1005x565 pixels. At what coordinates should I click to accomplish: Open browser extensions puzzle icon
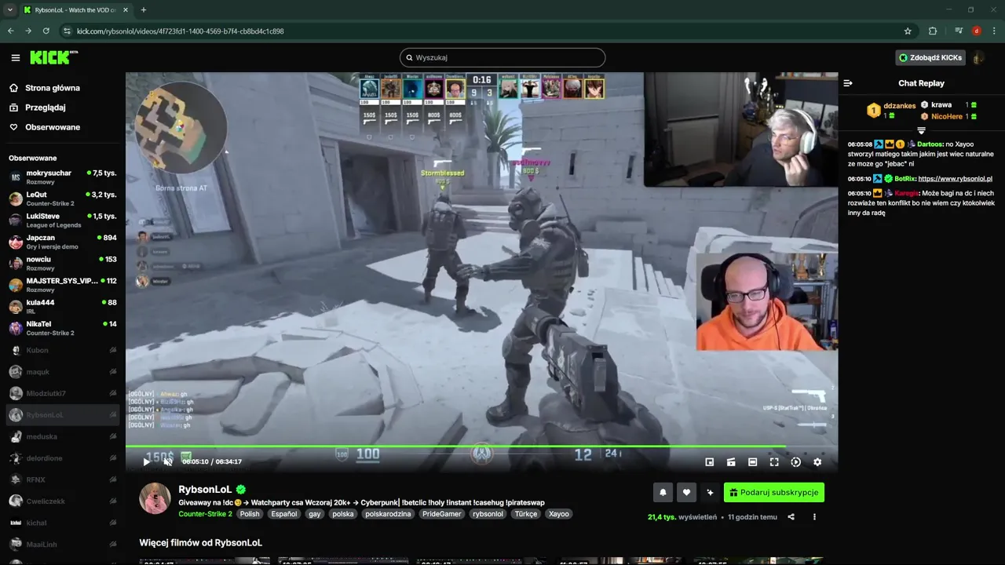click(x=933, y=31)
